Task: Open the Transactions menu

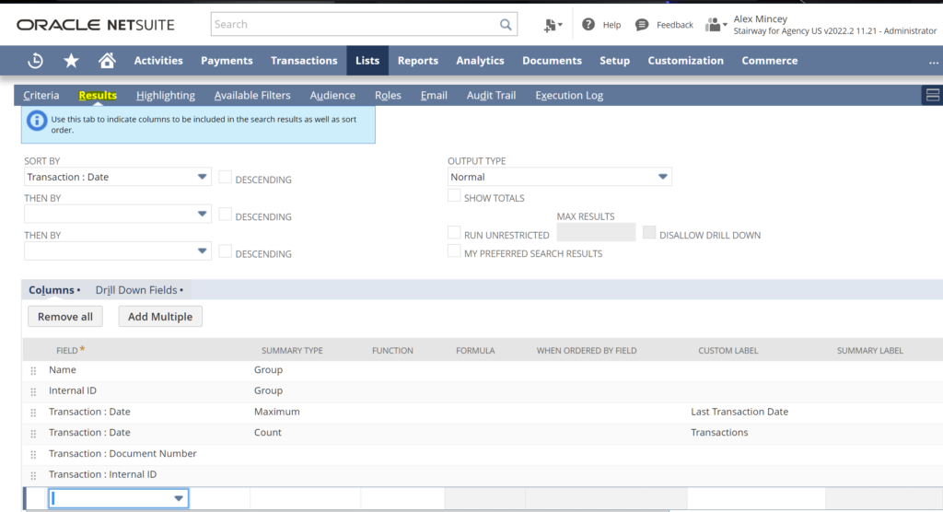Action: tap(304, 60)
